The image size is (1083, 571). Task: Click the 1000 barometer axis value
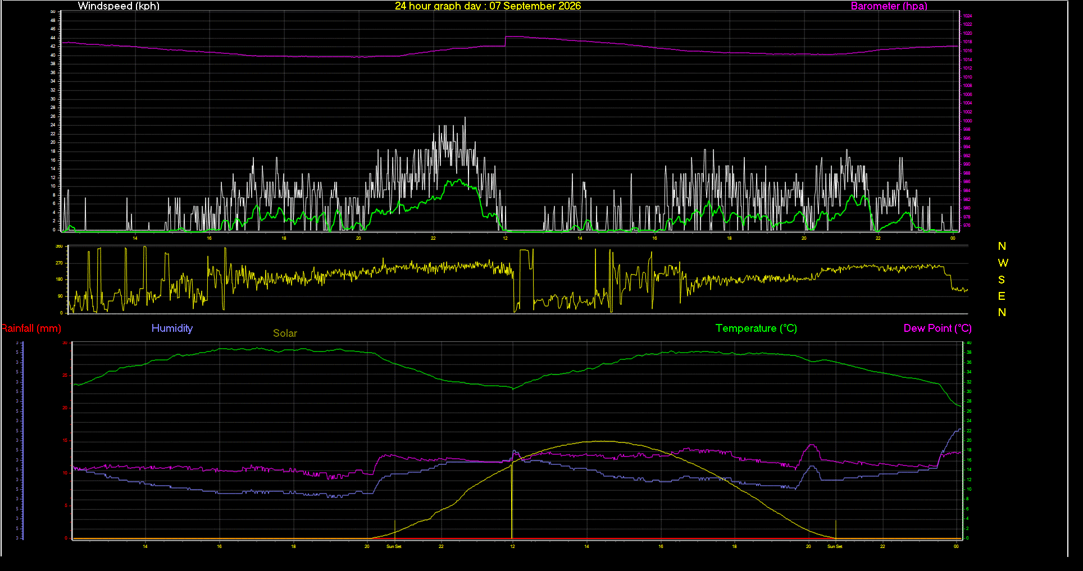(967, 121)
